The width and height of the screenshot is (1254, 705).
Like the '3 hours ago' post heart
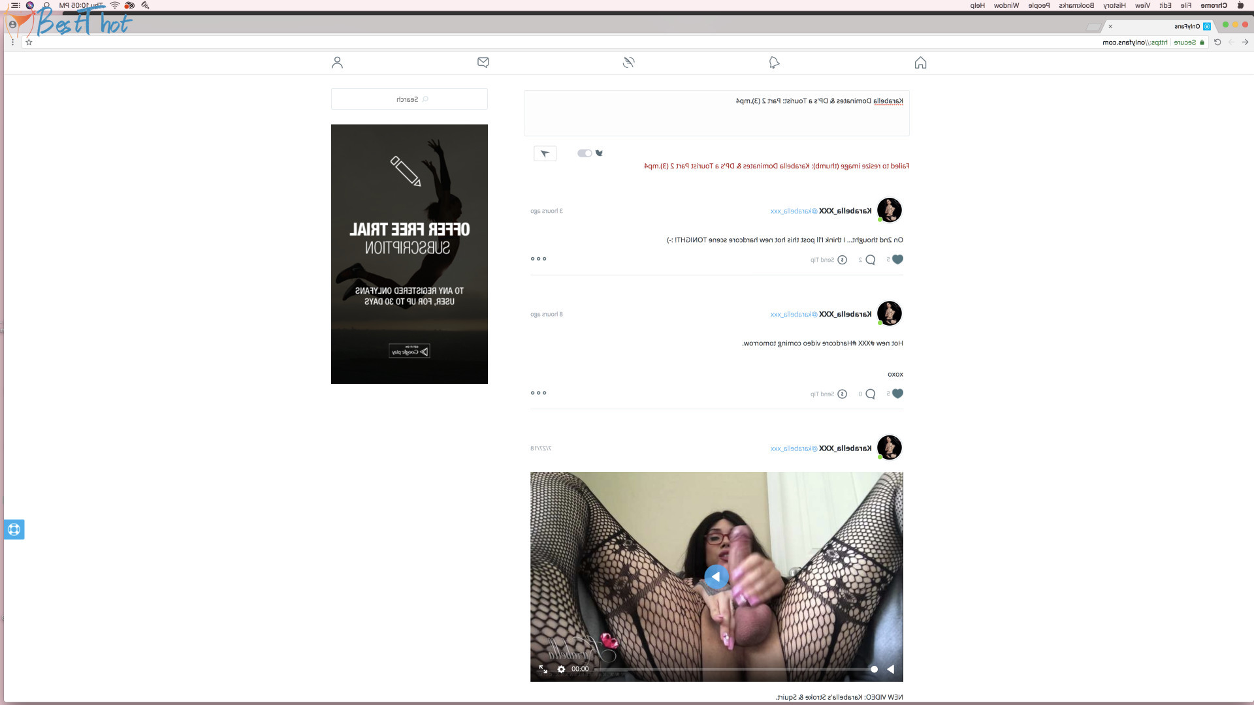tap(897, 260)
